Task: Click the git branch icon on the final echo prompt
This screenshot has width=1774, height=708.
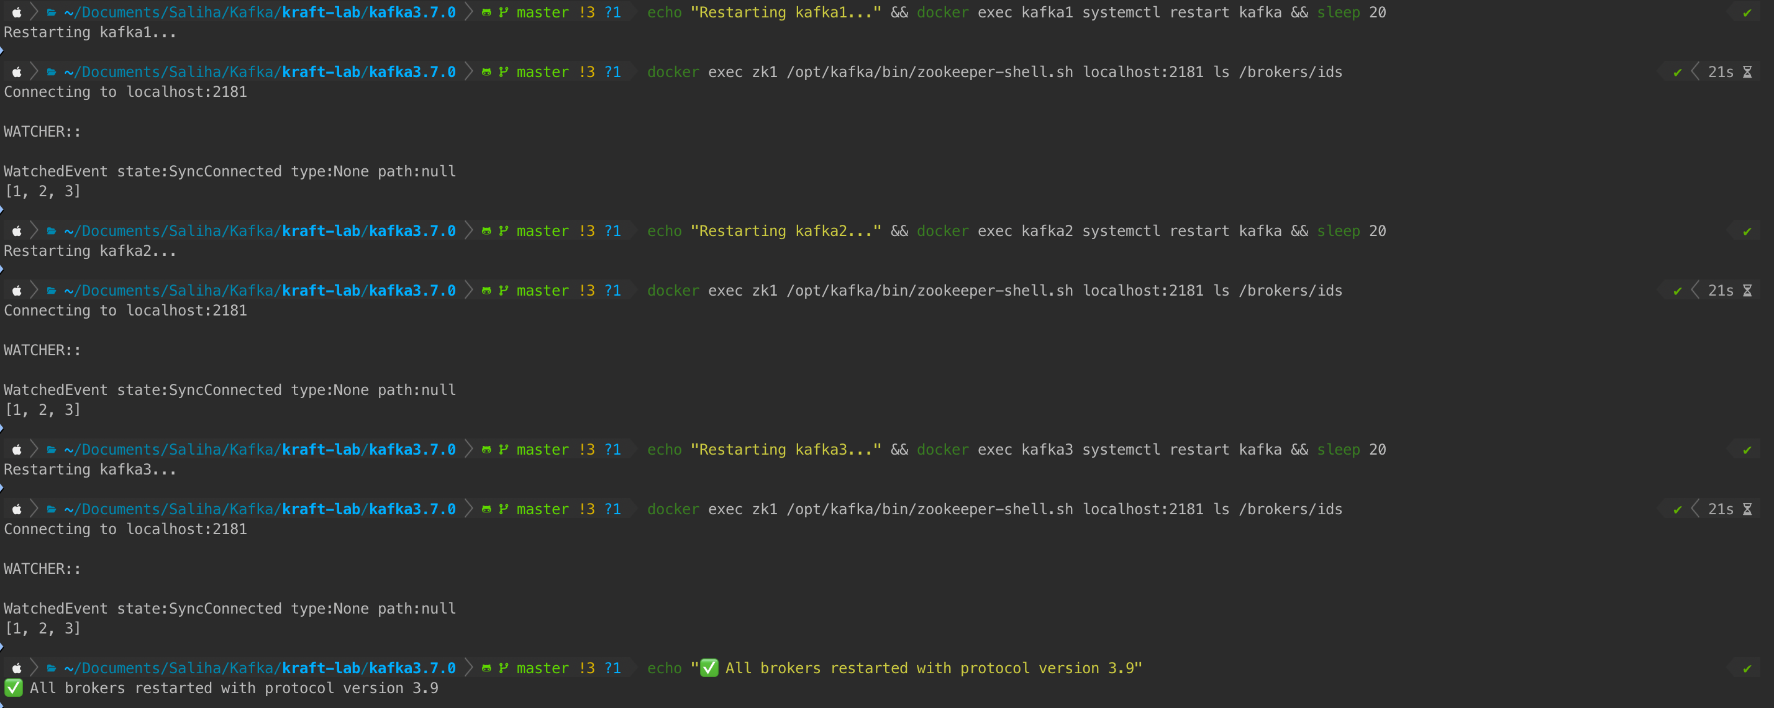Action: tap(503, 668)
